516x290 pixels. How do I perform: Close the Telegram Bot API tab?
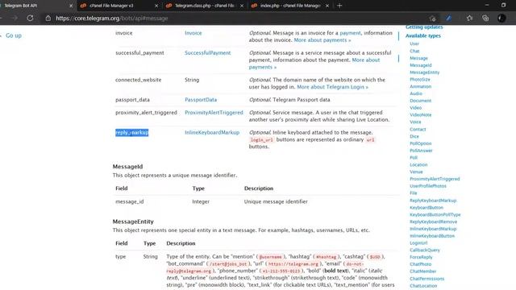coord(71,6)
